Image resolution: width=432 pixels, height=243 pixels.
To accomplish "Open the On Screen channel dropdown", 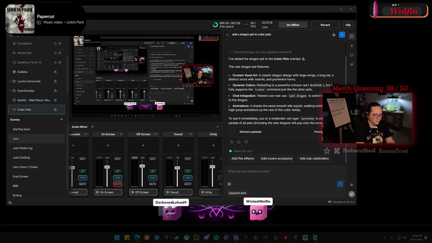I will click(121, 134).
